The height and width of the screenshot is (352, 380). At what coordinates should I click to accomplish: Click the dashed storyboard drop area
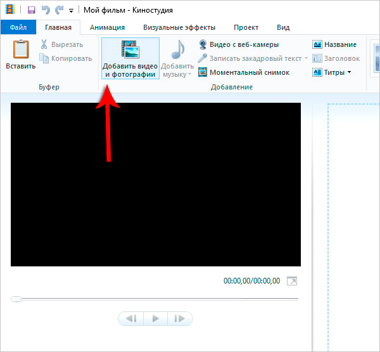(x=353, y=227)
